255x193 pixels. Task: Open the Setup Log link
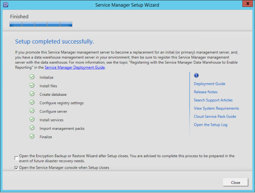coord(210,125)
